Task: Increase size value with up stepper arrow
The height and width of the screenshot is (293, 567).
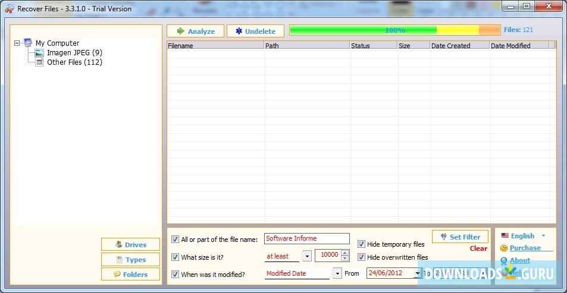Action: [345, 253]
